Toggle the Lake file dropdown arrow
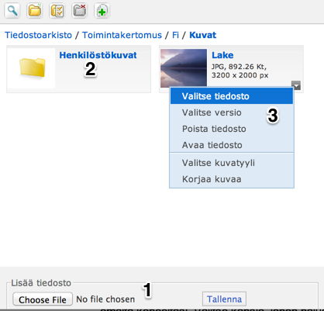 [296, 85]
